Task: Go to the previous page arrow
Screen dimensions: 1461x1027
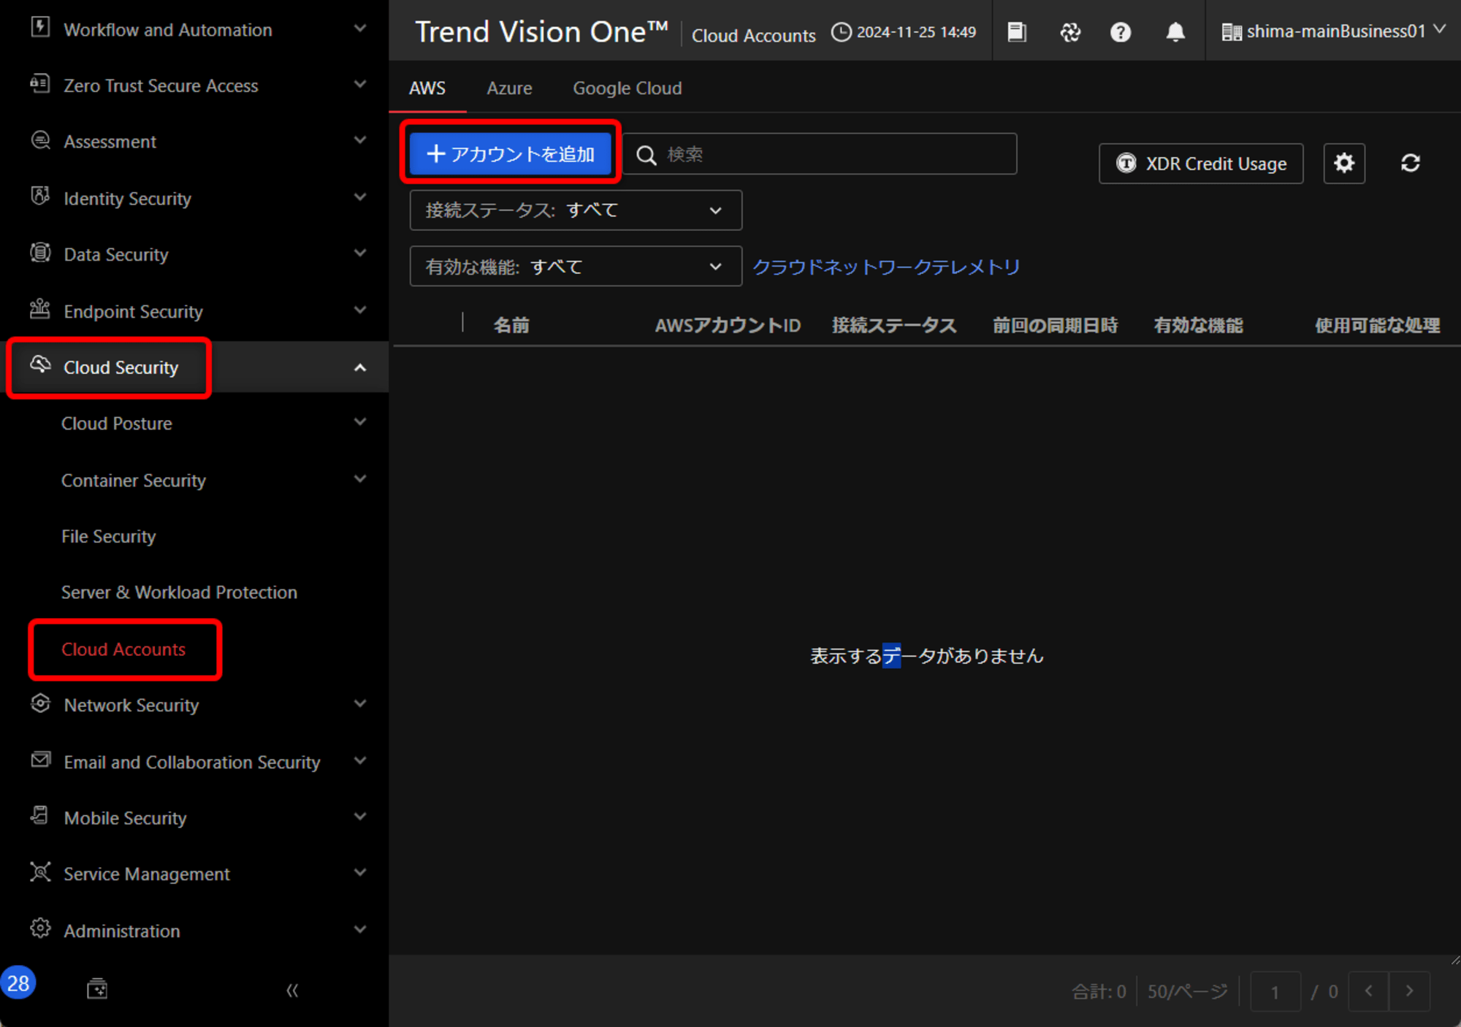Action: pyautogui.click(x=1368, y=991)
